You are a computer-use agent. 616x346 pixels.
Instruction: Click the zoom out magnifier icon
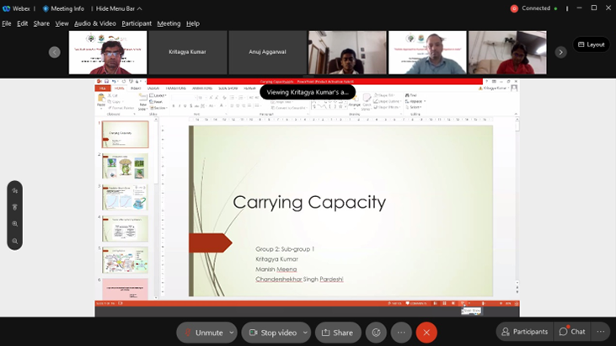(x=14, y=240)
